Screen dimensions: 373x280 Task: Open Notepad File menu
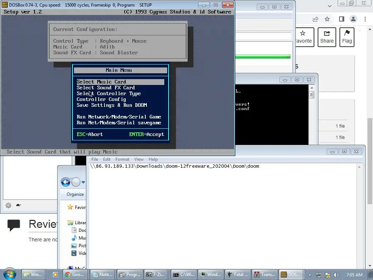(x=95, y=159)
